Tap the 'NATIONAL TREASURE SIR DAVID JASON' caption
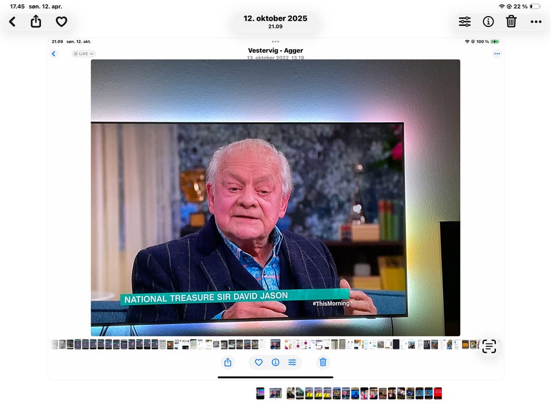This screenshot has height=413, width=551. tap(206, 298)
